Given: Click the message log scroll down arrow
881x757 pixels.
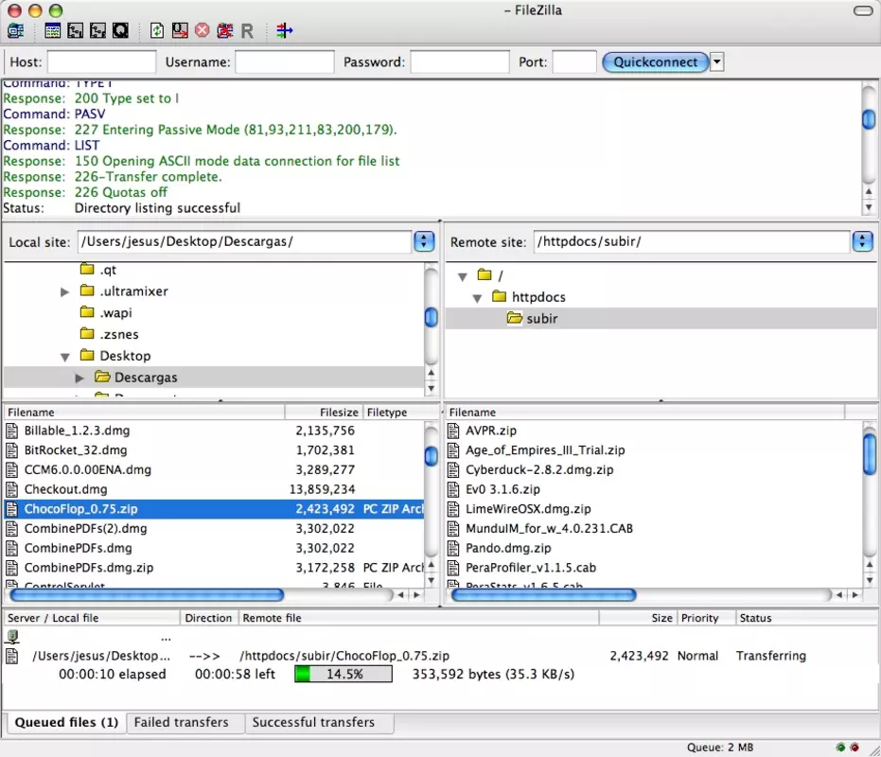Looking at the screenshot, I should point(869,207).
